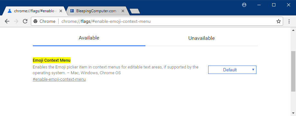Open the Default dropdown for Emoji Context Menu

[232, 70]
